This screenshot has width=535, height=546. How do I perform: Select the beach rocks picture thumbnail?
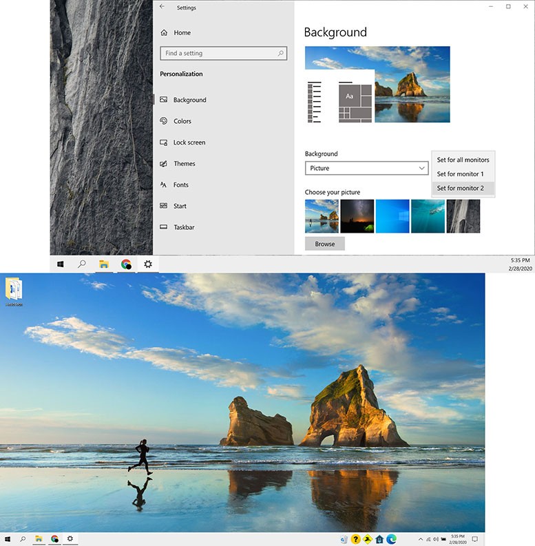tap(322, 216)
